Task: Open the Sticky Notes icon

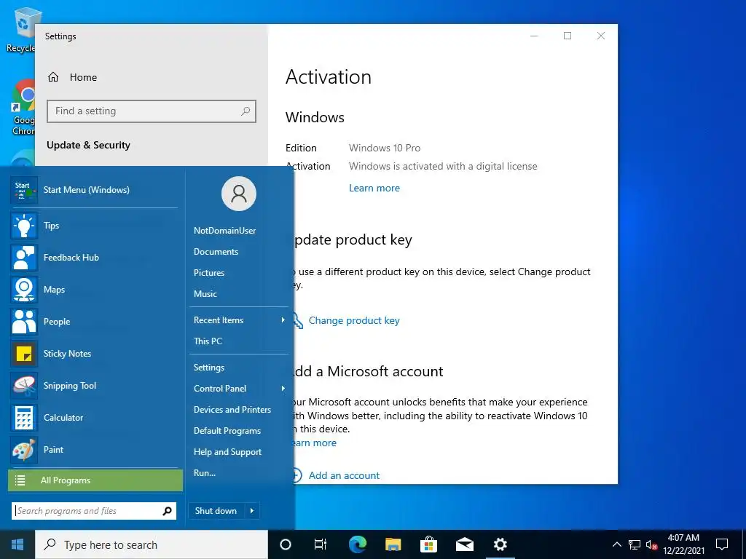Action: (x=24, y=353)
